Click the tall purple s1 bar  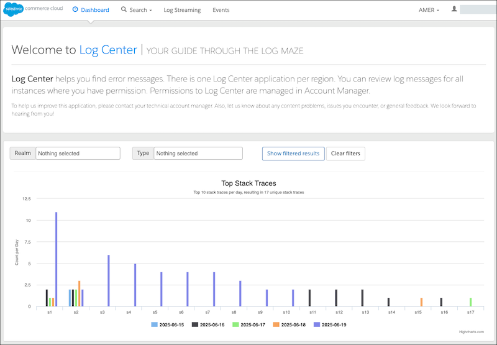[x=56, y=259]
